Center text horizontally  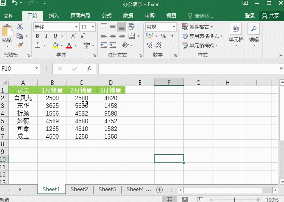point(113,36)
